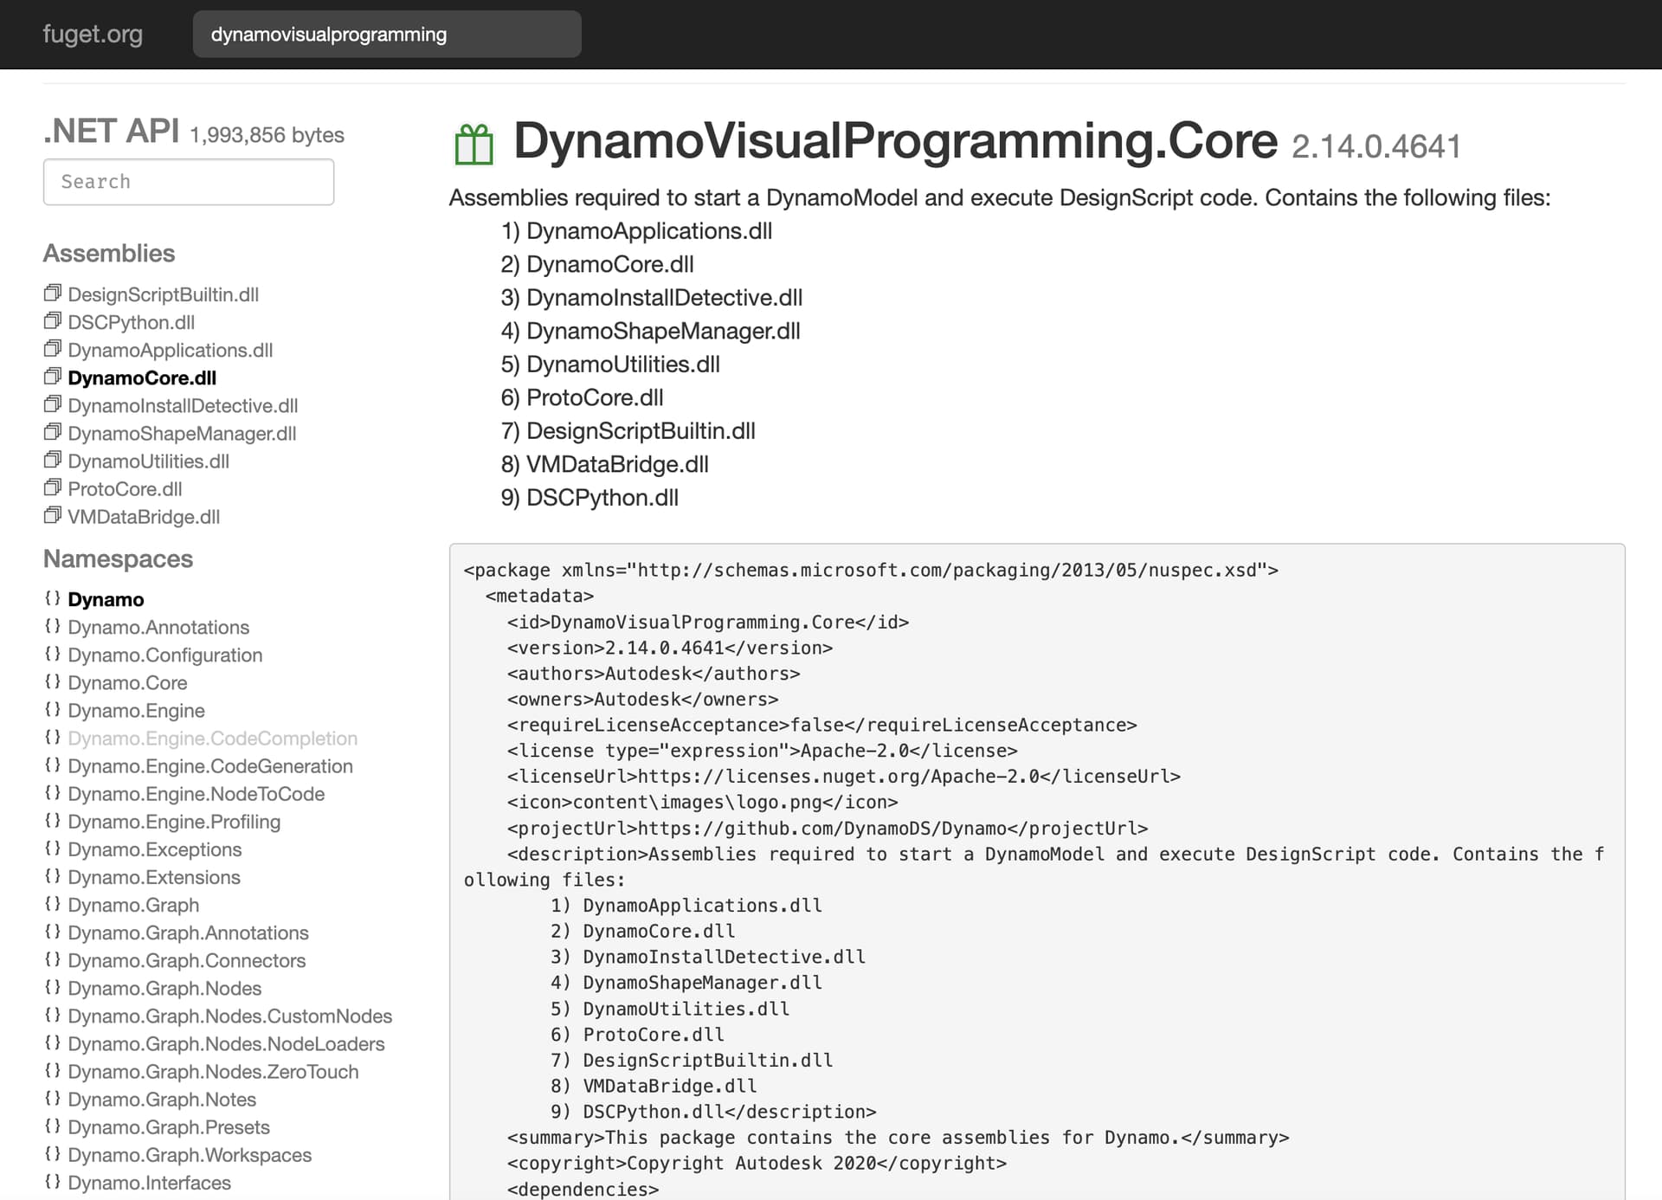The width and height of the screenshot is (1662, 1200).
Task: Click the braces icon beside Dynamo.Graph.Nodes
Action: tap(53, 988)
